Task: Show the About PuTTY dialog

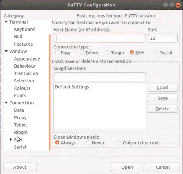Action: click(x=20, y=167)
